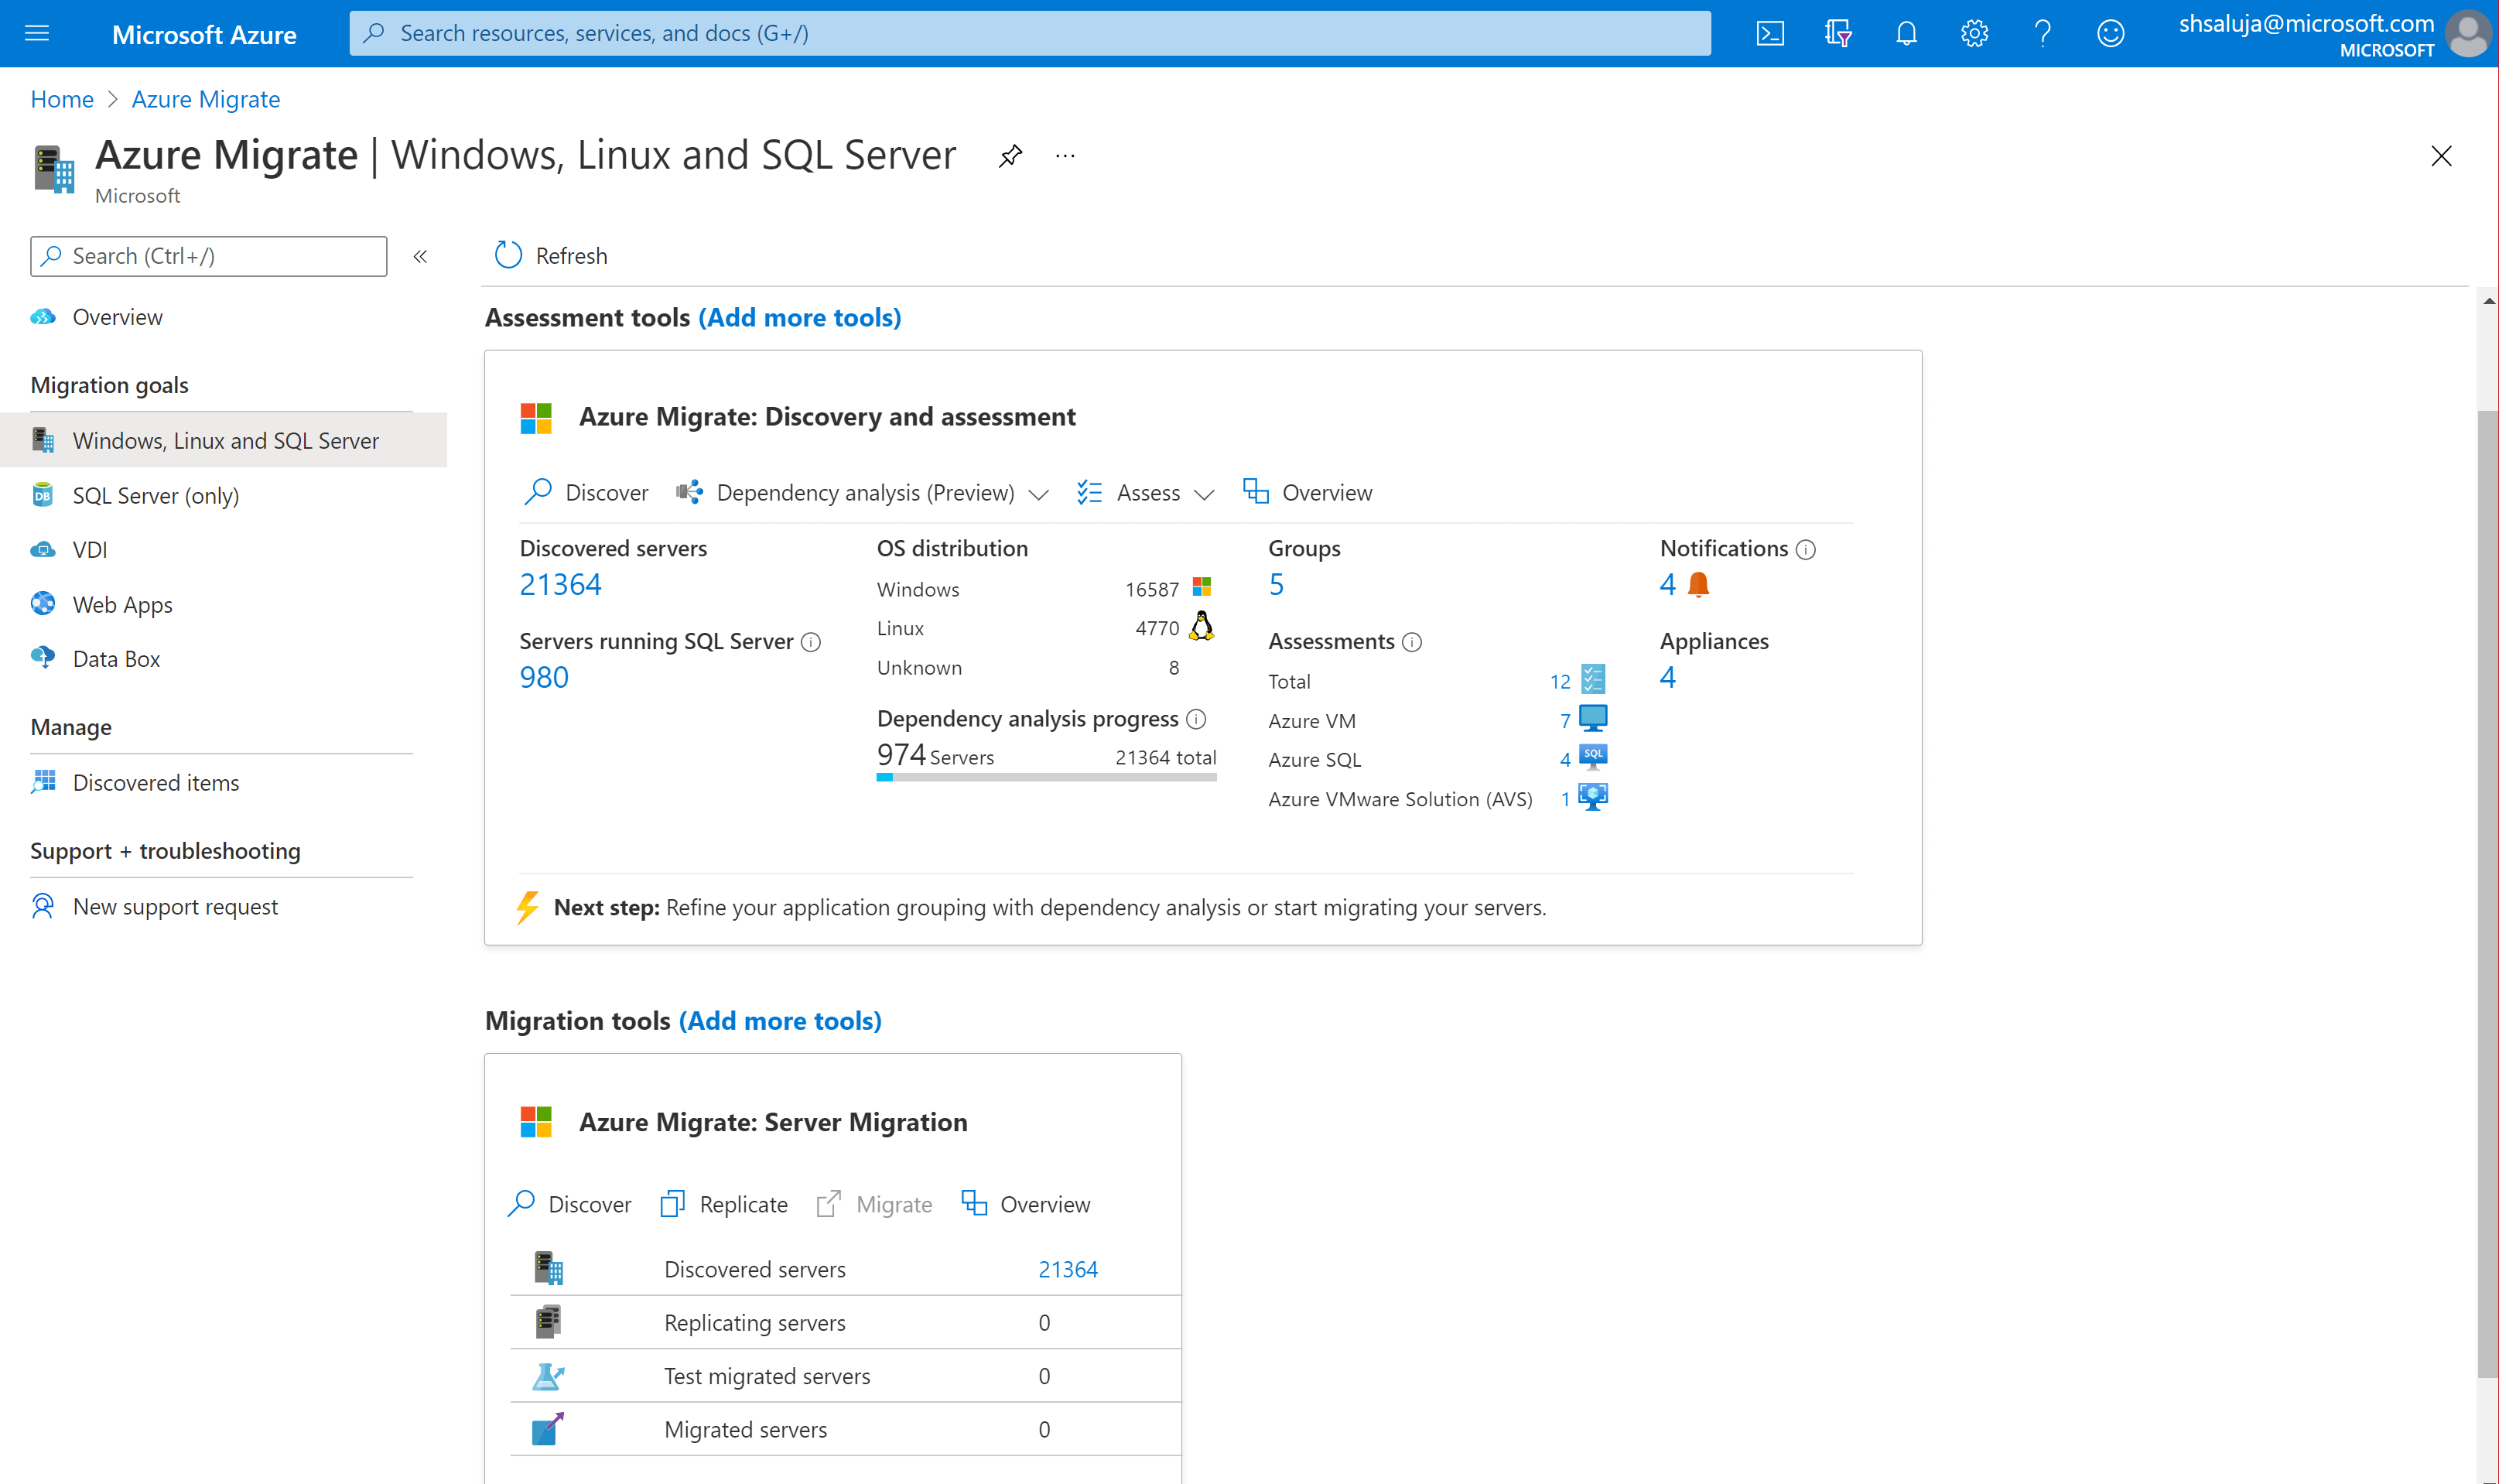This screenshot has height=1484, width=2499.
Task: Click info icon next to Assessments
Action: [1412, 642]
